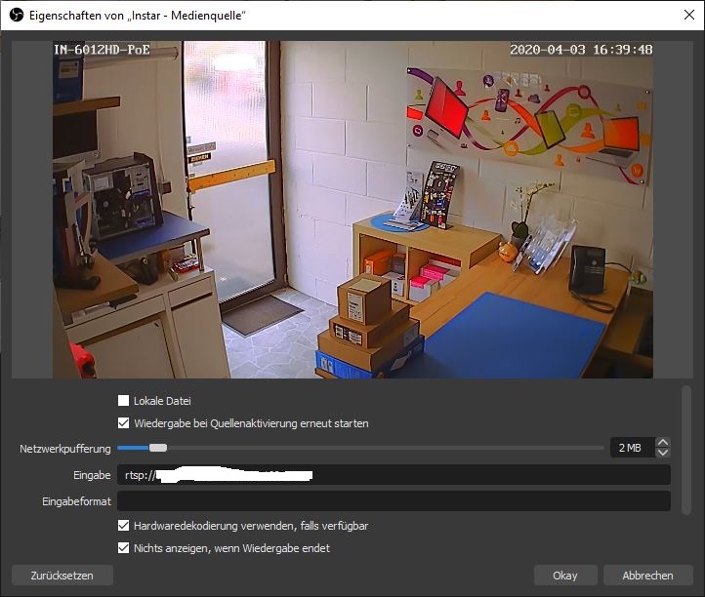Click the properties panel vertical scrollbar

(x=686, y=449)
